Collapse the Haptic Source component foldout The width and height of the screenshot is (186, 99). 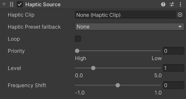(x=4, y=5)
